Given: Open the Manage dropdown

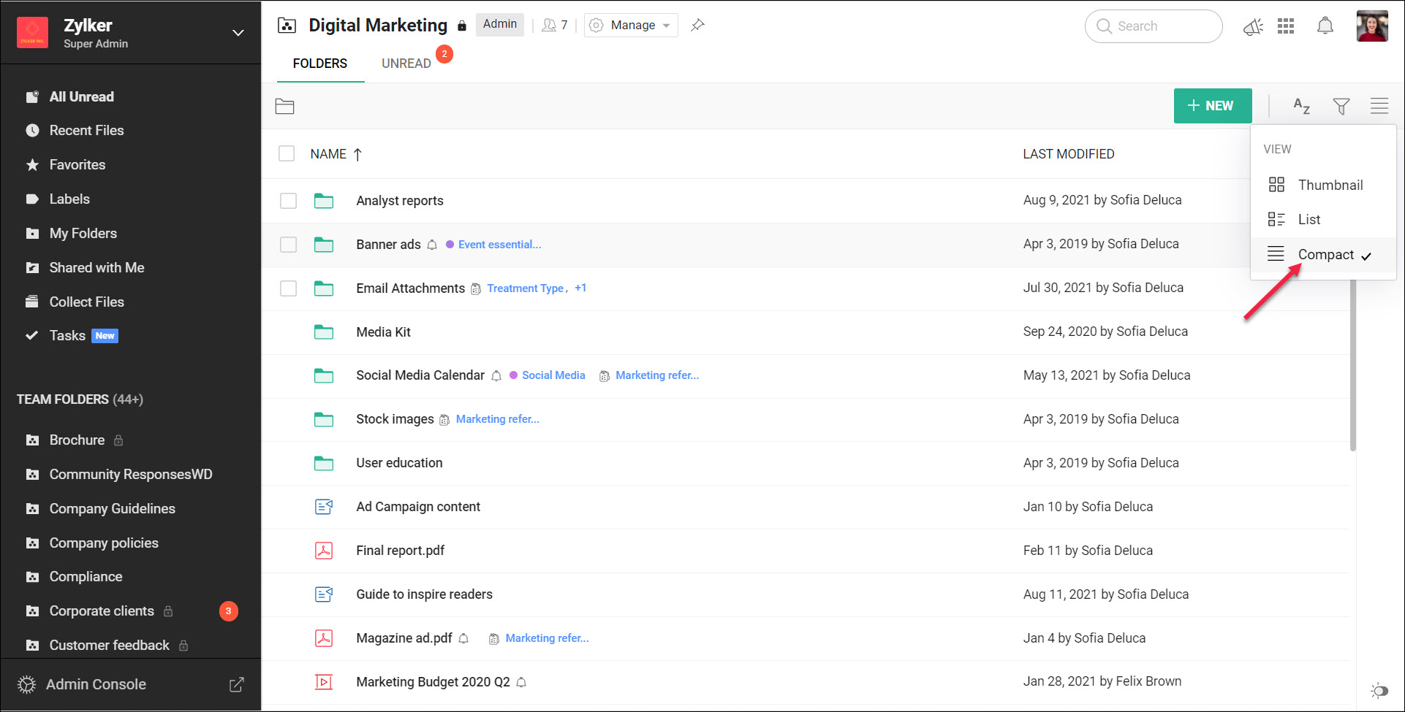Looking at the screenshot, I should (x=630, y=25).
